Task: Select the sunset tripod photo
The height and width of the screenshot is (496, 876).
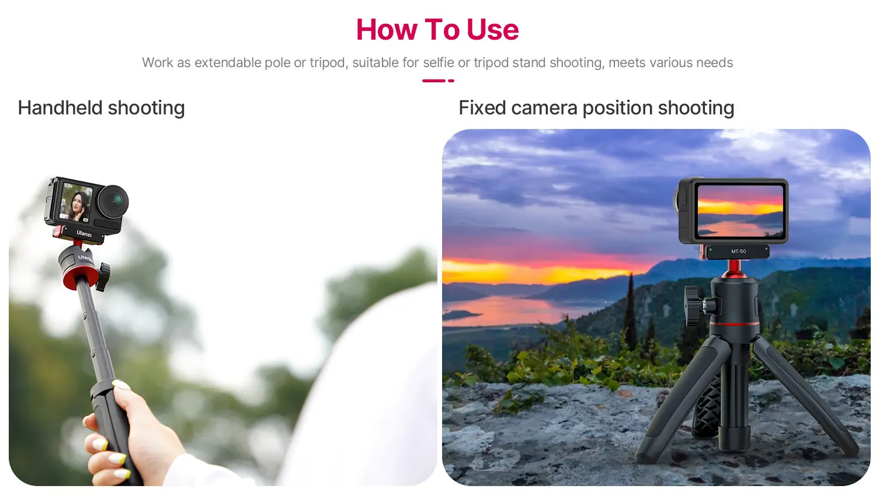Action: [x=656, y=308]
